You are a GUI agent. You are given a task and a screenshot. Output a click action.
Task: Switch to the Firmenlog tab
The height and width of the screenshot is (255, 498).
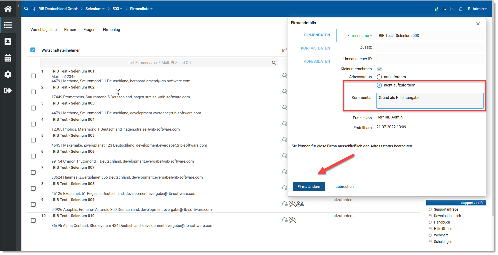pyautogui.click(x=111, y=30)
